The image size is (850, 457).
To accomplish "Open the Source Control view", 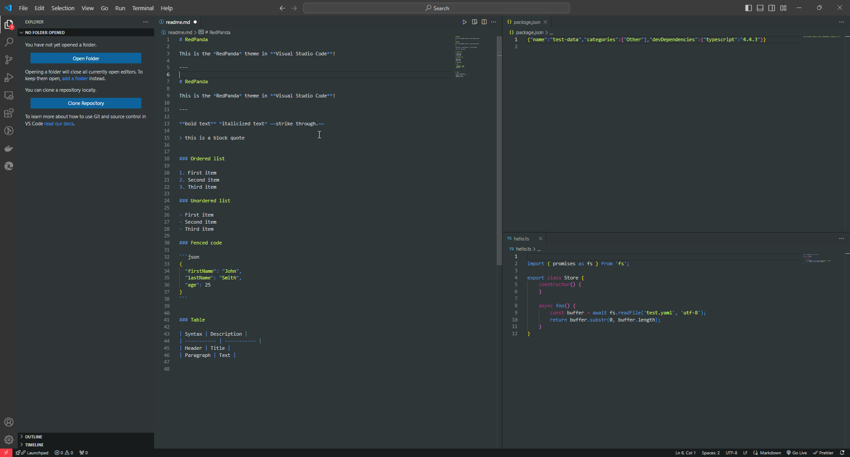I will tap(9, 60).
